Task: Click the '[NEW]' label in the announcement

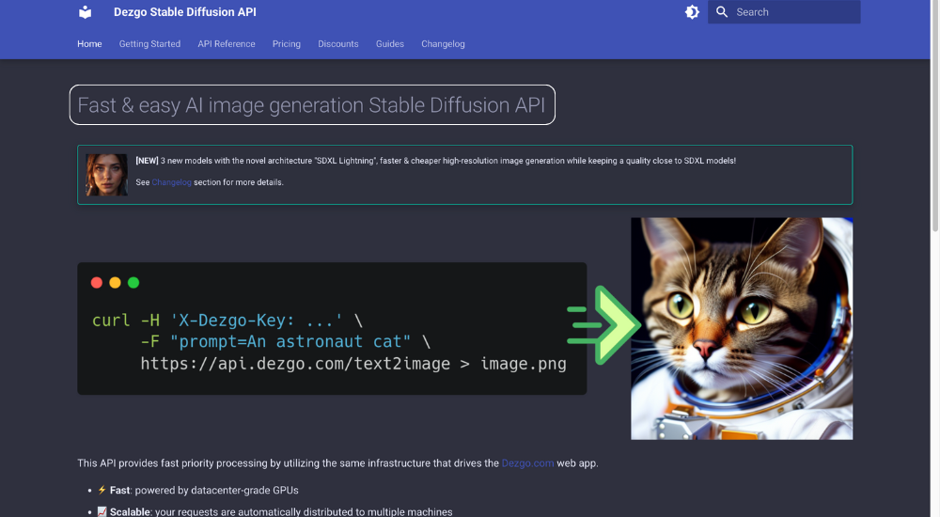Action: coord(147,161)
